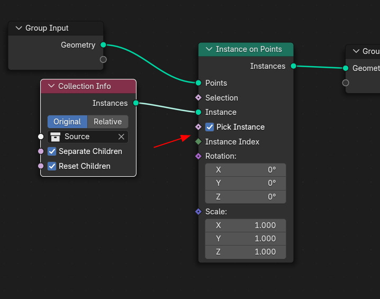Click the Points input socket
The image size is (380, 299).
pos(198,83)
